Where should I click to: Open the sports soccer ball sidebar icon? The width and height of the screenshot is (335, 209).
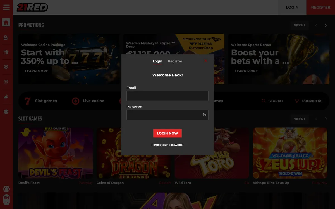pyautogui.click(x=6, y=67)
